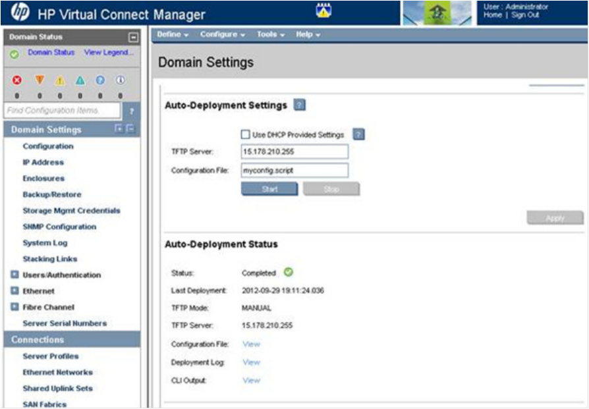The image size is (589, 409).
Task: Click the Sign Out link
Action: tap(525, 15)
